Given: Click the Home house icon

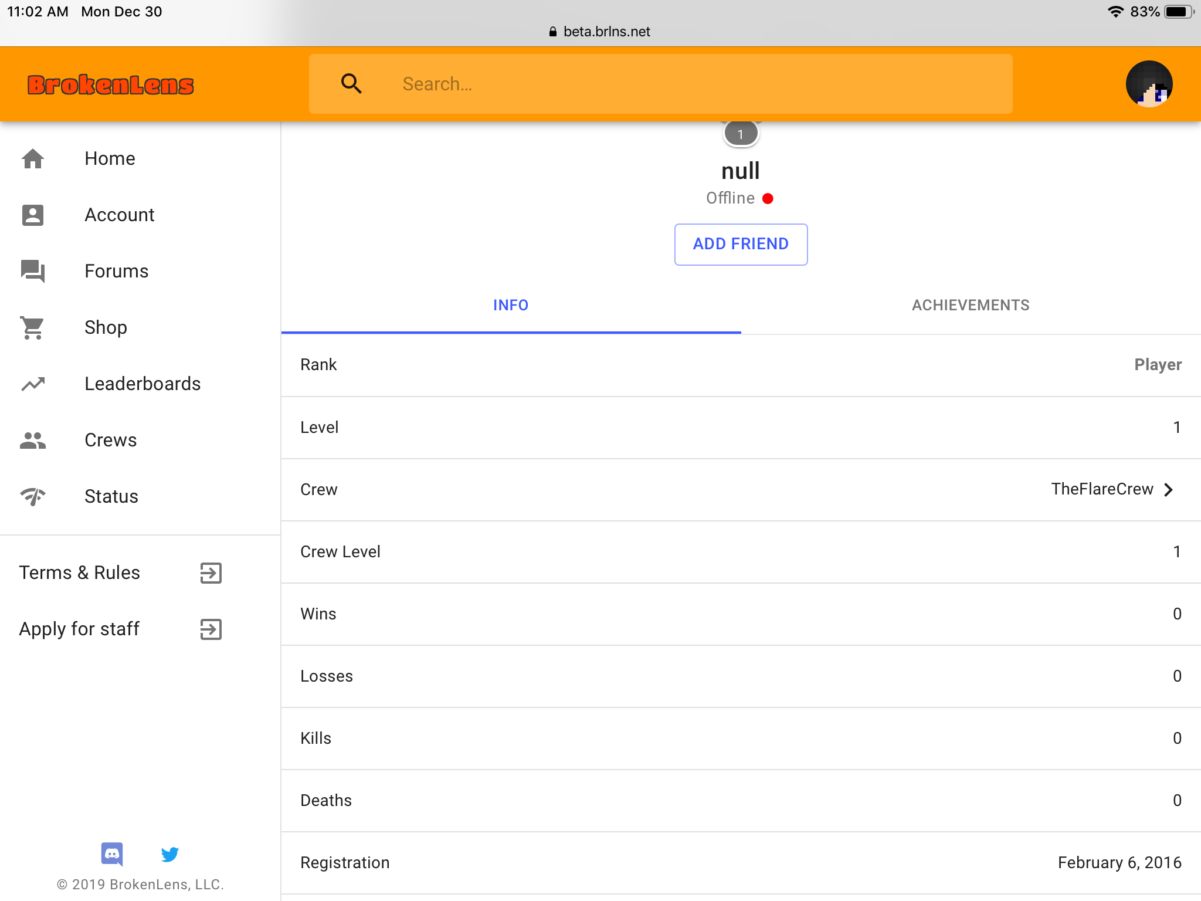Looking at the screenshot, I should click(x=33, y=158).
